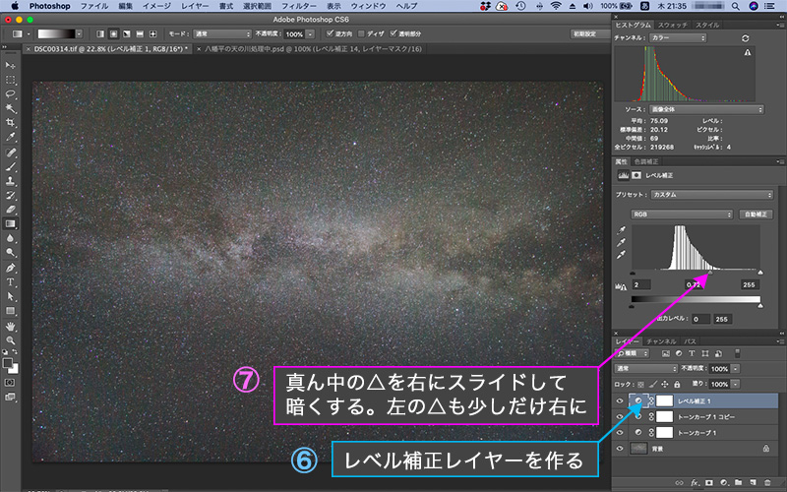Choose the angle gradient style
Image resolution: width=787 pixels, height=492 pixels.
[127, 34]
